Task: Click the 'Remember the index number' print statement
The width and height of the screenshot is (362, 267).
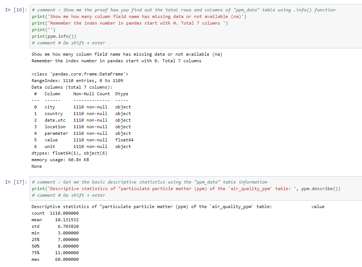Action: point(130,23)
